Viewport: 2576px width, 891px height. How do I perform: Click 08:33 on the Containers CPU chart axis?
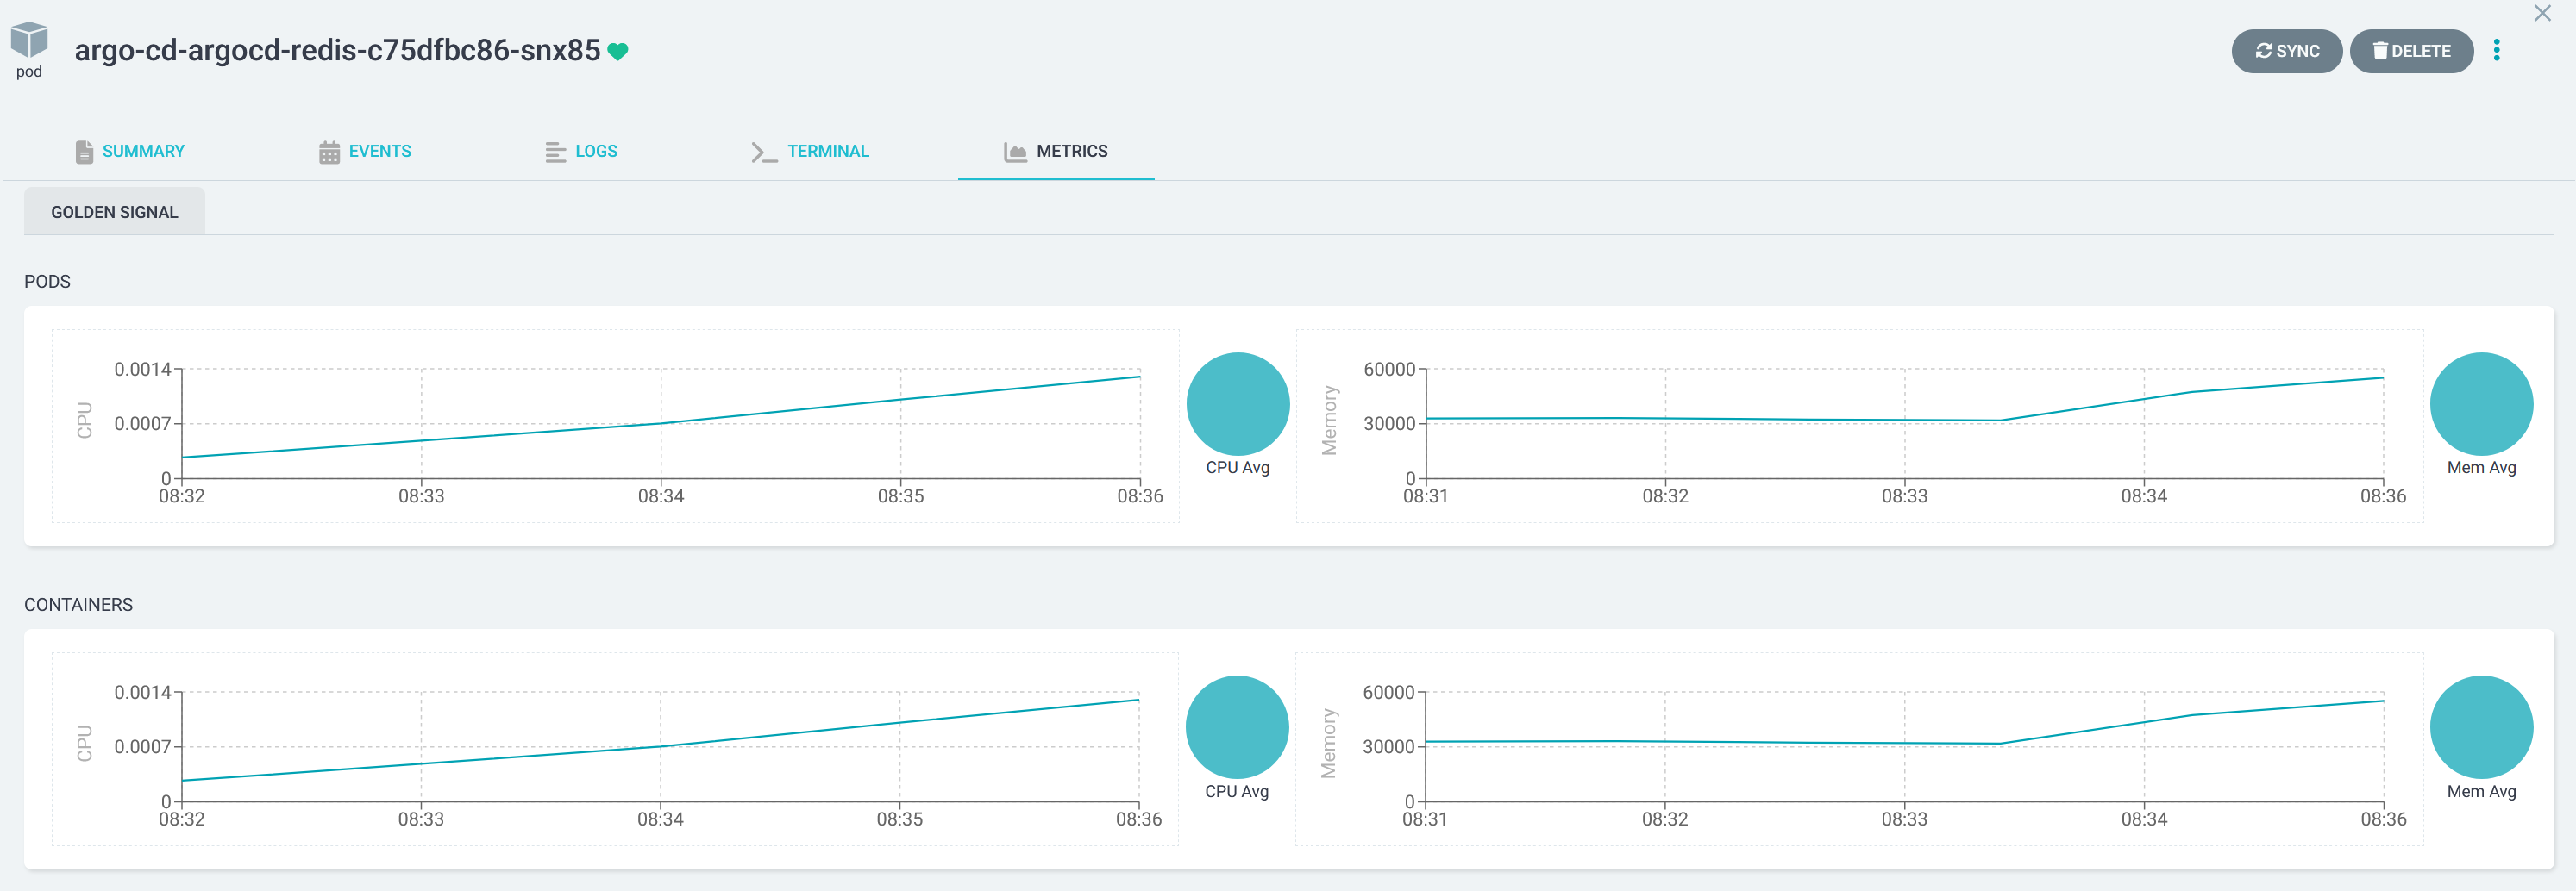point(421,819)
